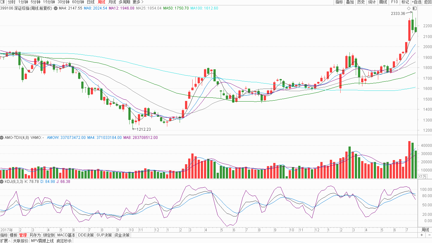Select the 月线 monthly chart
432x243 pixels.
pos(112,2)
